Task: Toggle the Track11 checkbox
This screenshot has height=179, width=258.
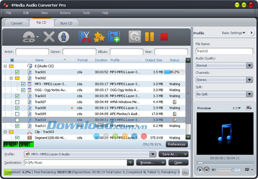Action: point(17,126)
